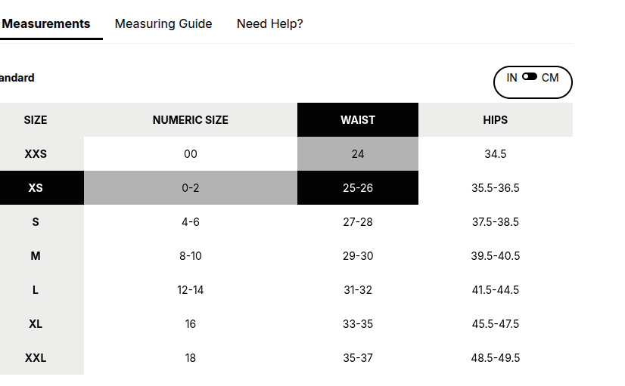Select the L size row label
Viewport: 625px width, 386px height.
tap(36, 290)
